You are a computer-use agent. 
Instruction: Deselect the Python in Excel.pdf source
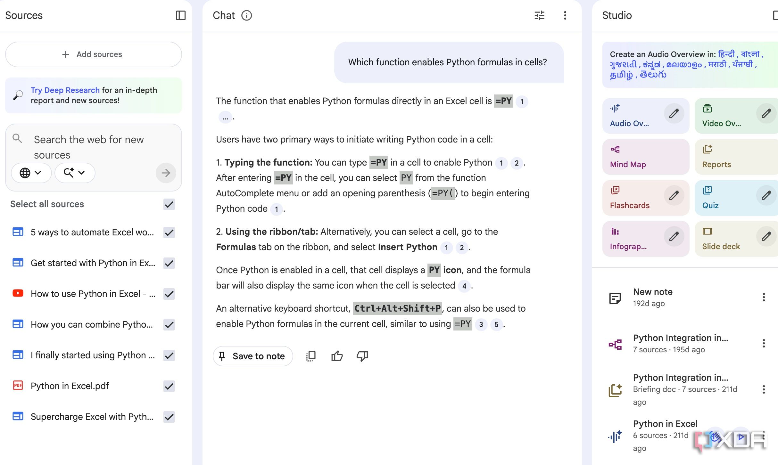pyautogui.click(x=169, y=386)
